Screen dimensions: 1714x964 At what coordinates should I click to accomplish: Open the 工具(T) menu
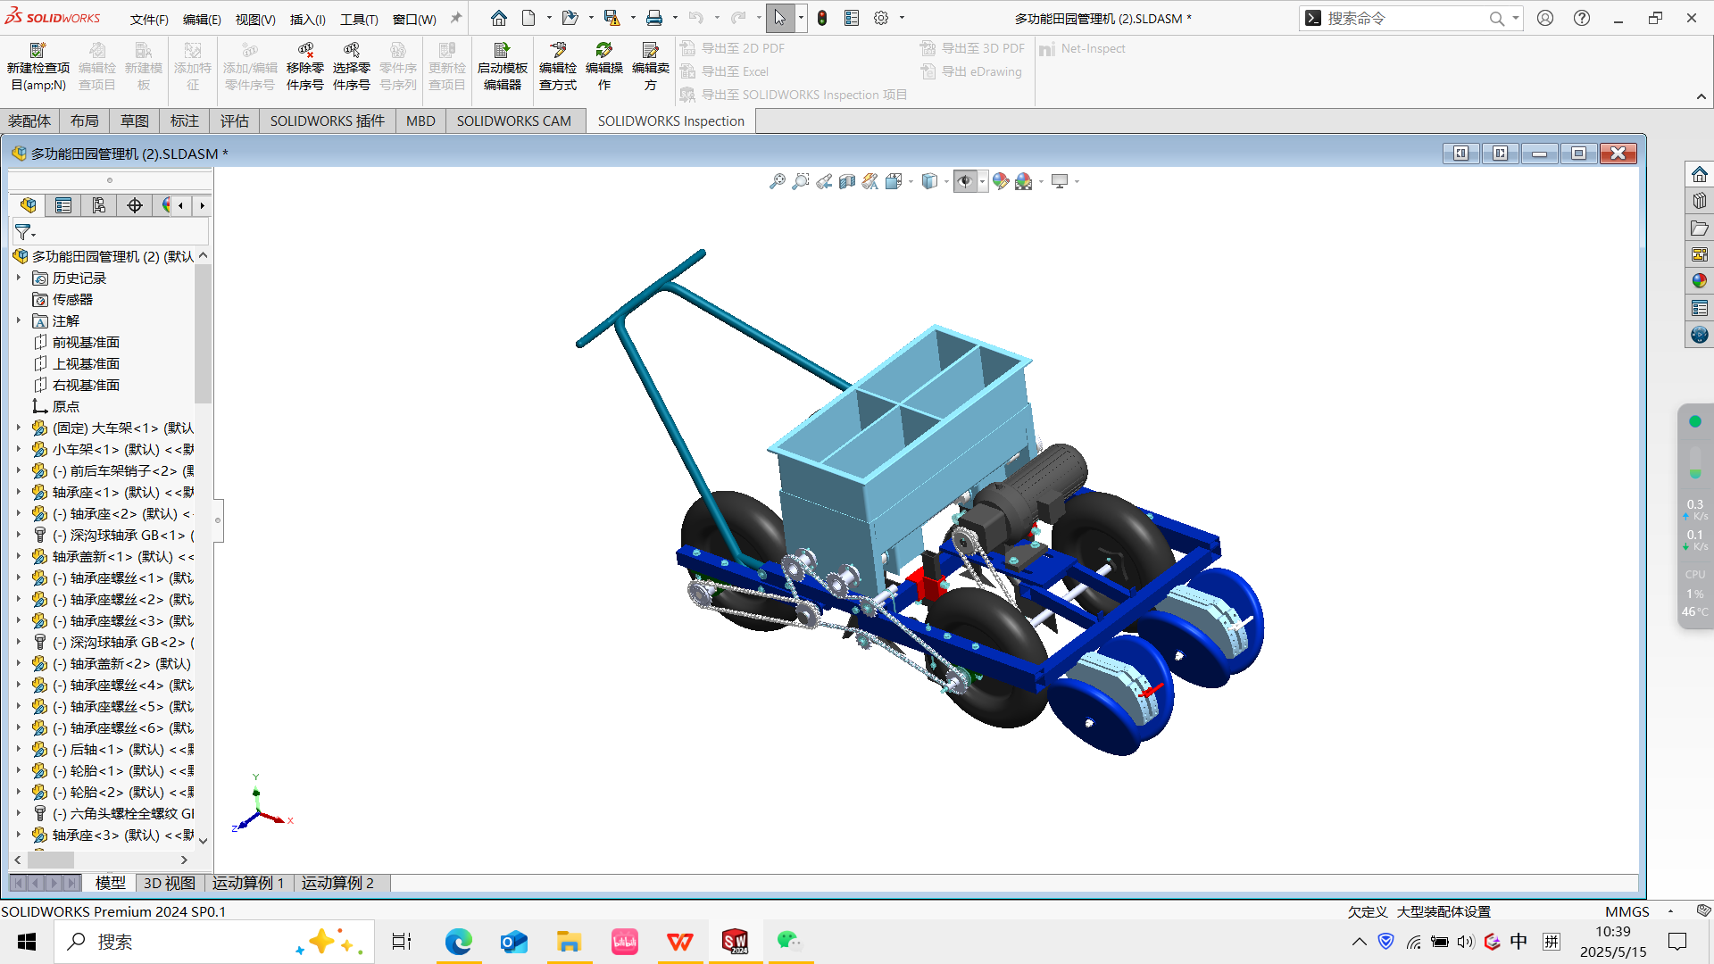(x=359, y=19)
